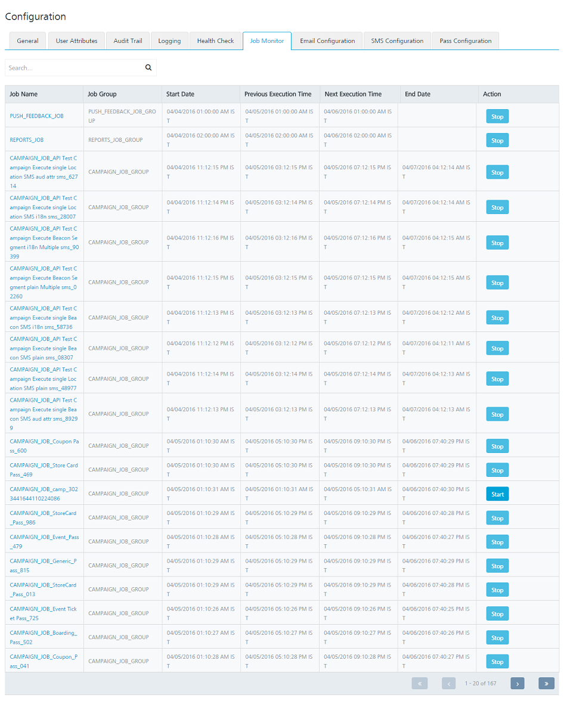Stop the REPORTS_JOB job
This screenshot has width=567, height=707.
tap(497, 141)
